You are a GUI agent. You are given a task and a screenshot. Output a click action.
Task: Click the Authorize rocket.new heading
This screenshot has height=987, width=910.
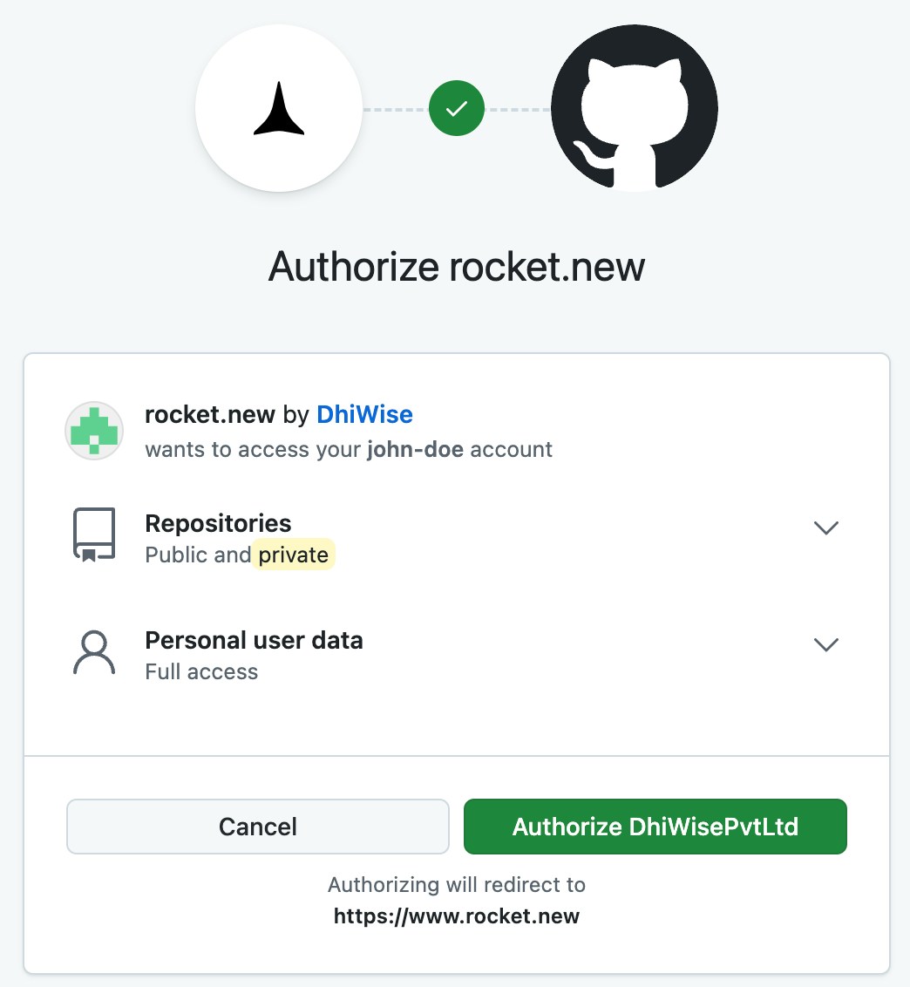[457, 267]
